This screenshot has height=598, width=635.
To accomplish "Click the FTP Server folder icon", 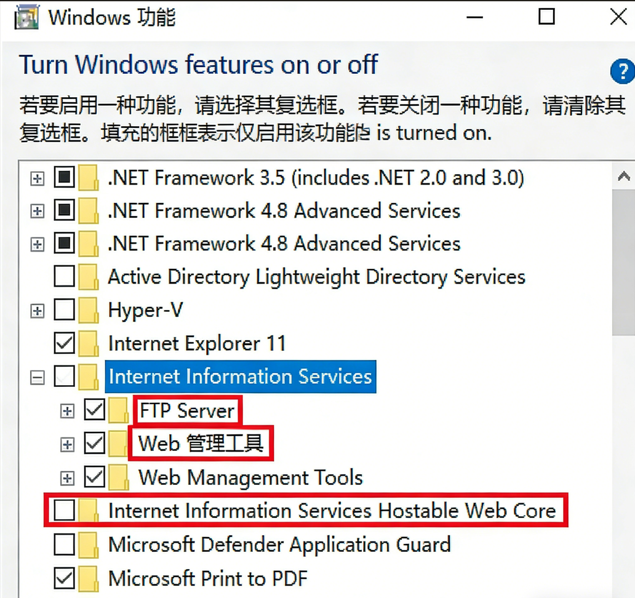I will 118,410.
